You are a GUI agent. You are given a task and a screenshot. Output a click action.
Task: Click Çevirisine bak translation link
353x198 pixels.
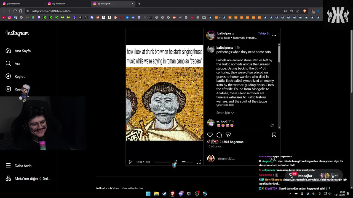(x=225, y=105)
